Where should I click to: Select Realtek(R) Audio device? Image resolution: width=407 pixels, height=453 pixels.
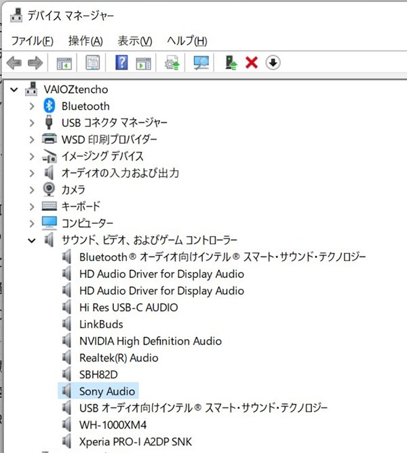pyautogui.click(x=119, y=357)
